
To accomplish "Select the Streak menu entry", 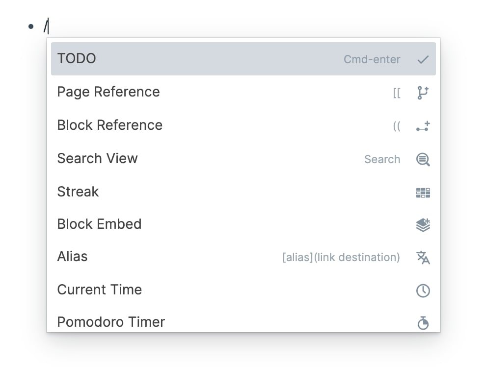I will pos(78,192).
